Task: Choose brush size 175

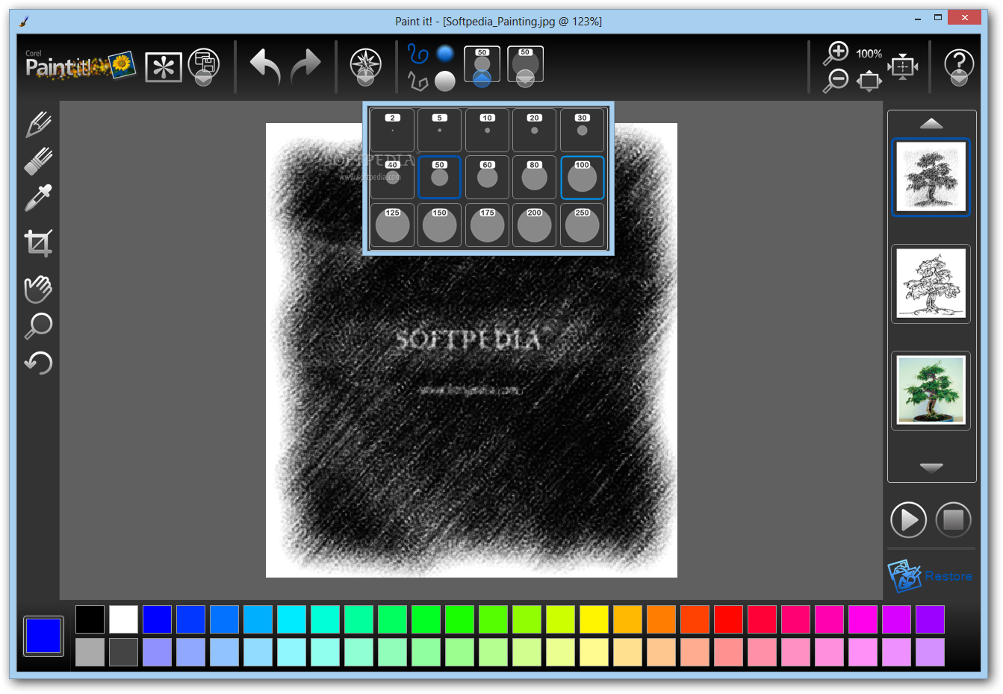Action: [x=487, y=225]
